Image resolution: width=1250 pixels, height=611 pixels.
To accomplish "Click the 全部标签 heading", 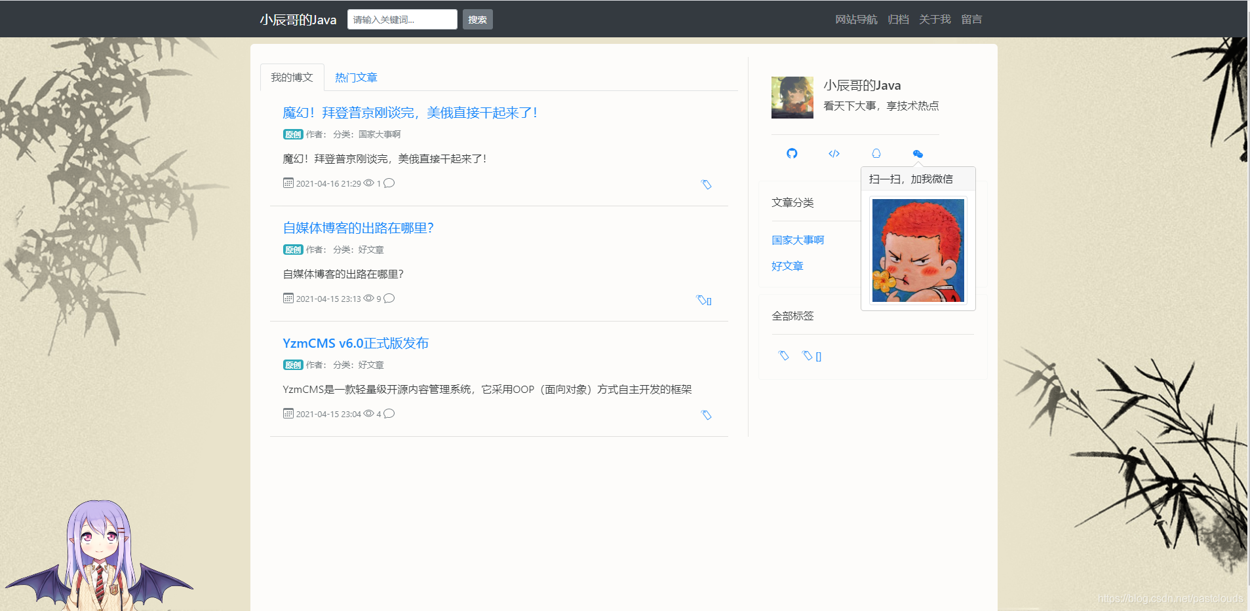I will [792, 316].
